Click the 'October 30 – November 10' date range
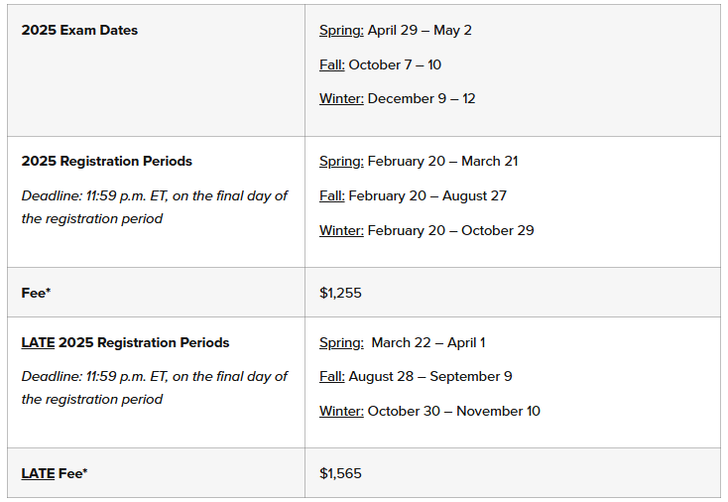The height and width of the screenshot is (502, 728). pos(453,411)
